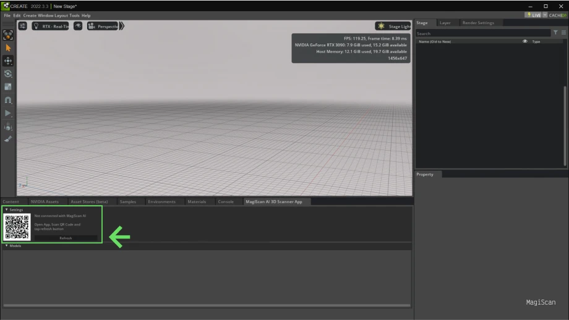Switch to the NVIDIA Assets tab

click(45, 202)
